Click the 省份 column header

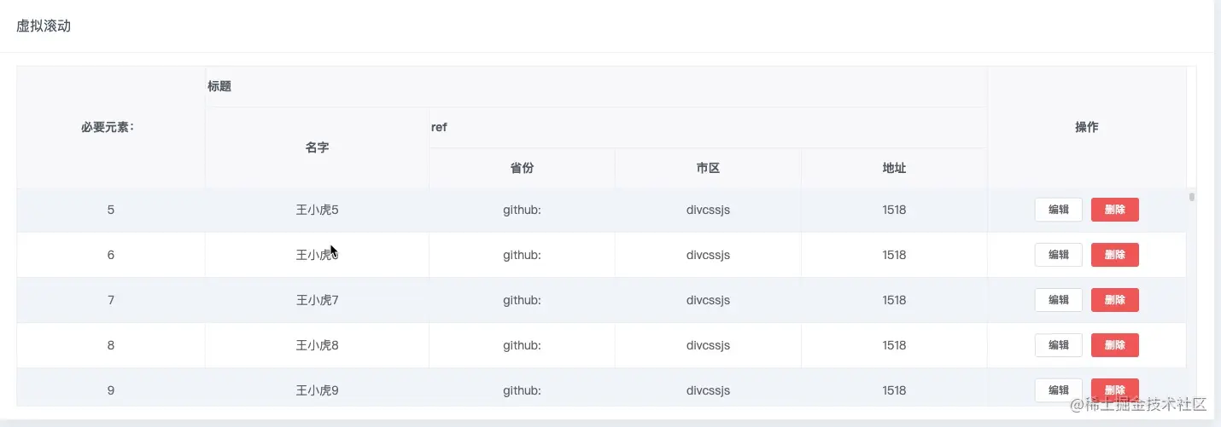point(523,168)
